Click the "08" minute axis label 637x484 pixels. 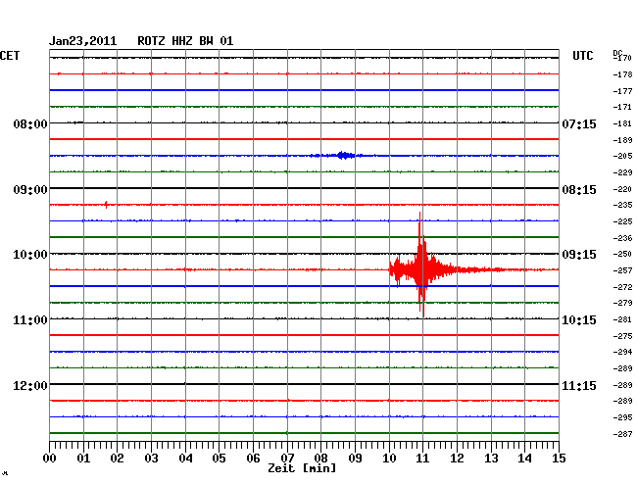(x=320, y=459)
